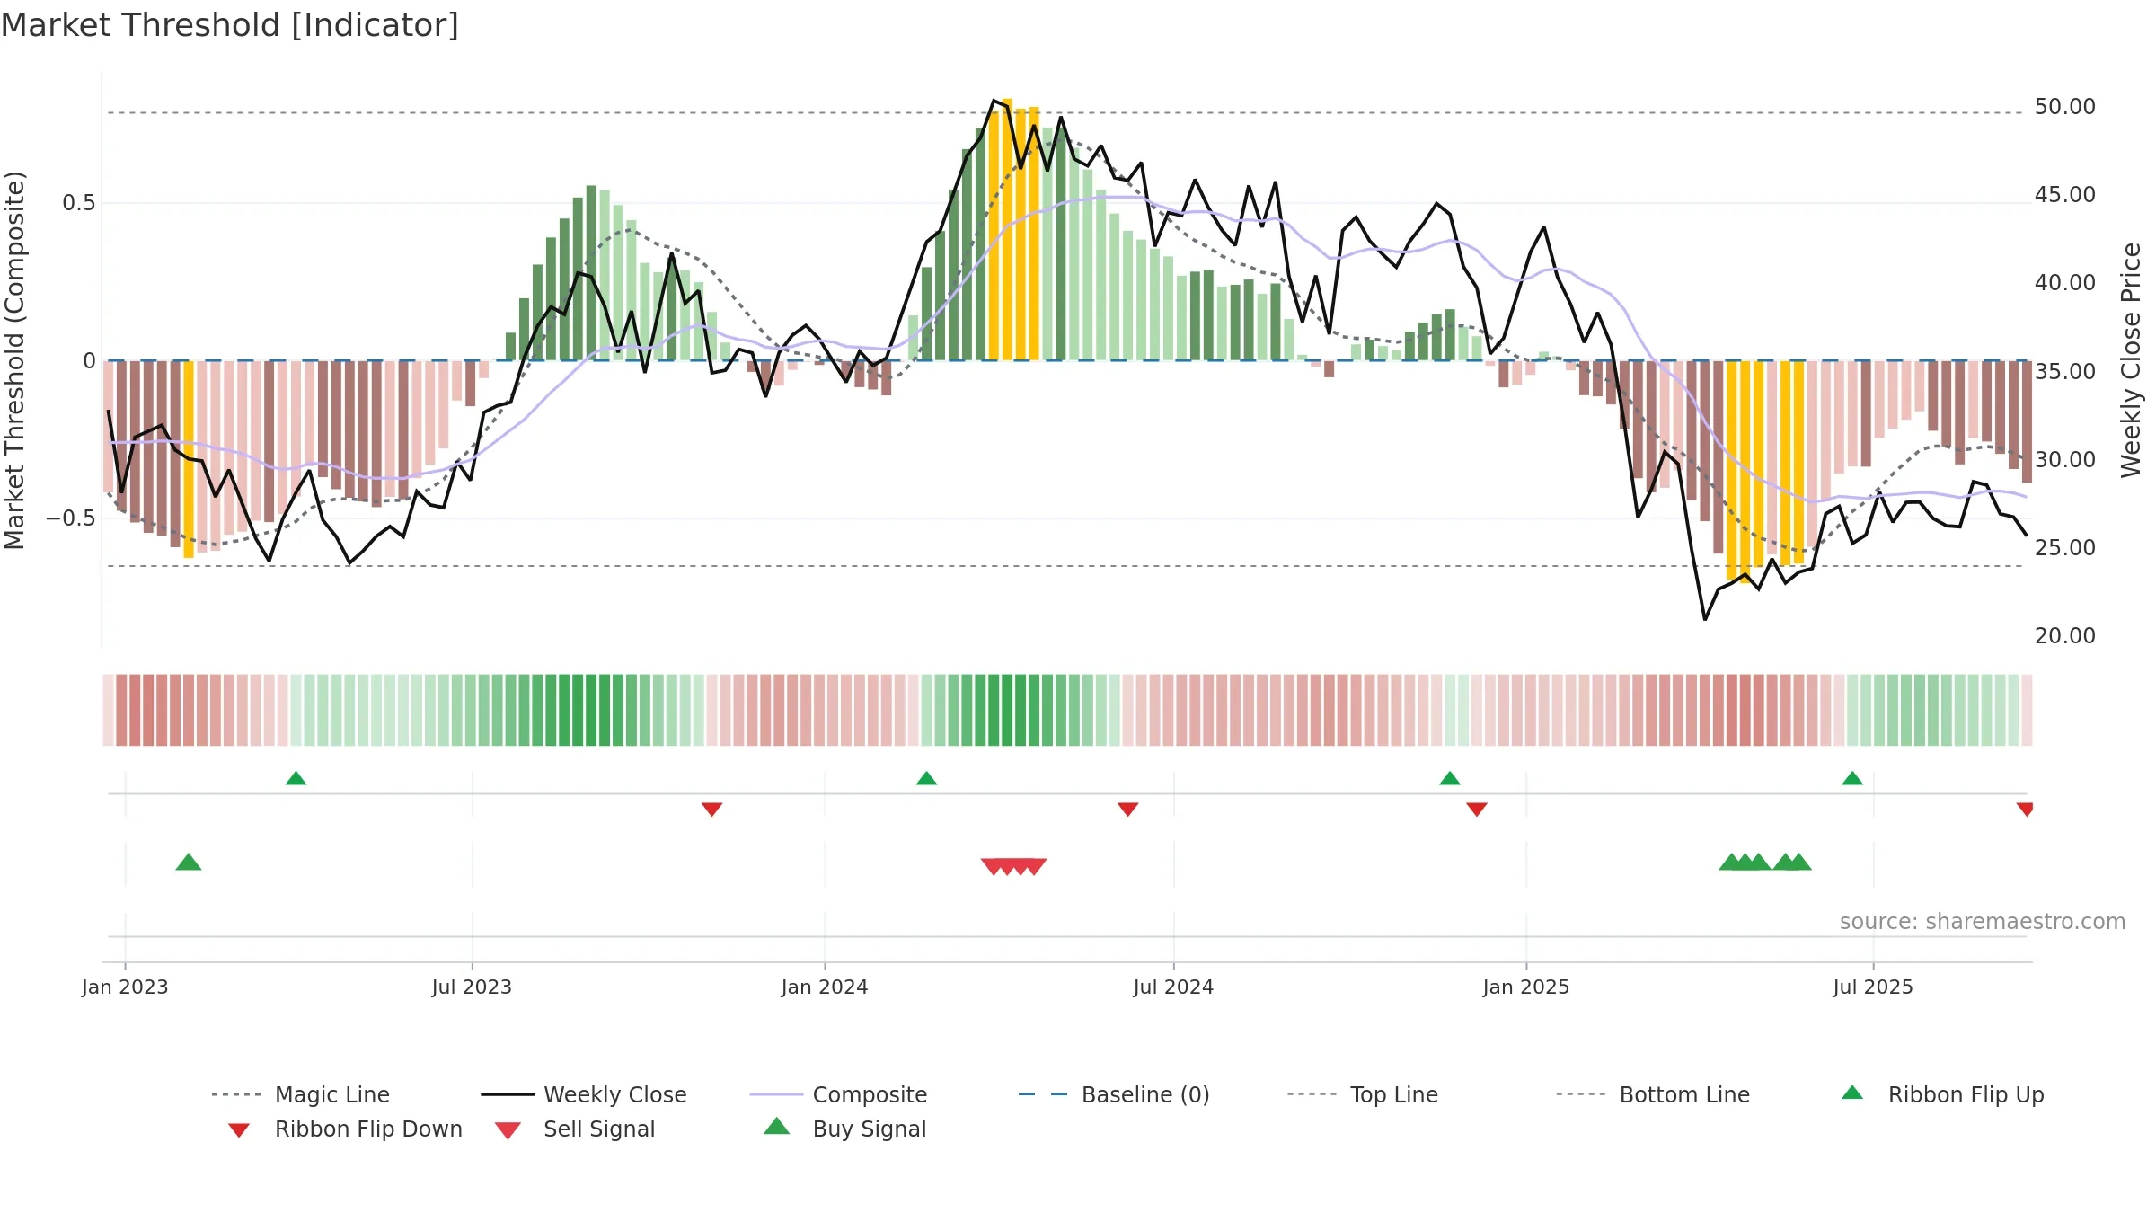Toggle the Weekly Close legend entry
The height and width of the screenshot is (1213, 2156).
[x=584, y=1094]
